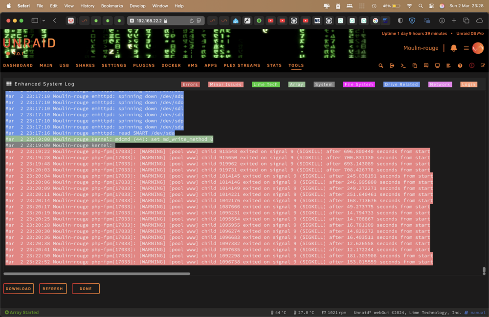
Task: Open the PLUGINS tab
Action: point(144,65)
